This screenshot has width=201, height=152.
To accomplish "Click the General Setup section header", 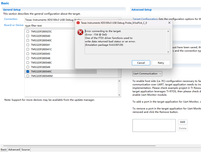I will [x=12, y=10].
